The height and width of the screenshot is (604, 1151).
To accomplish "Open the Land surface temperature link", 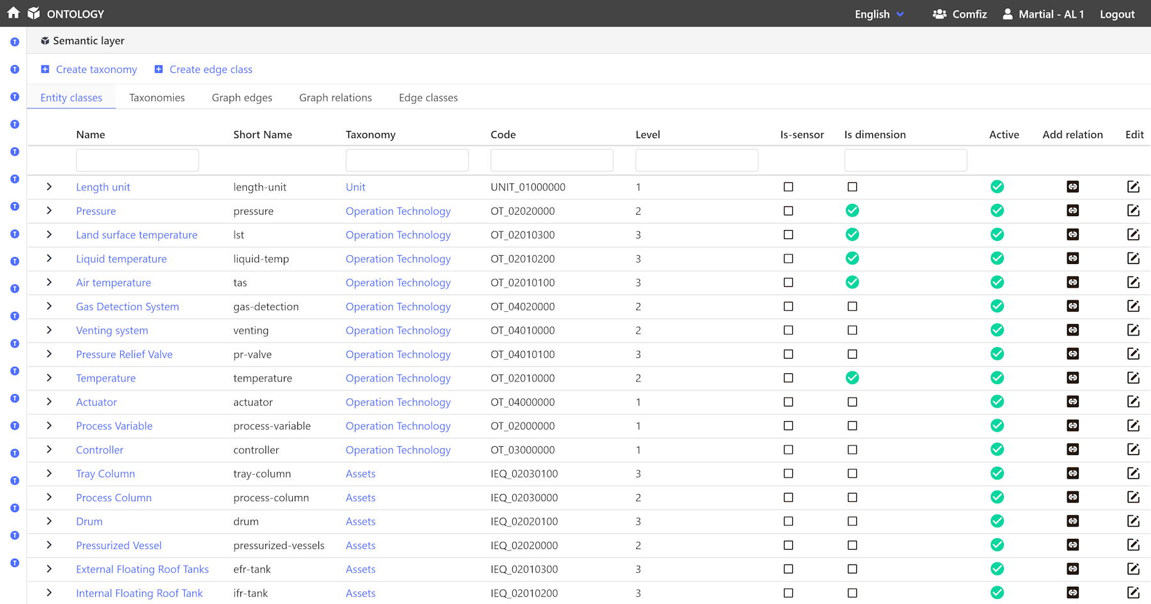I will (x=137, y=235).
